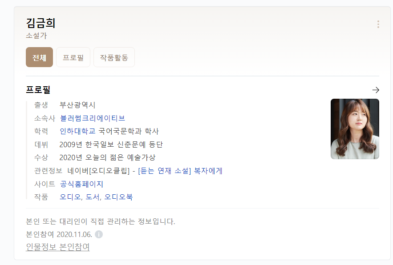This screenshot has height=265, width=393.
Task: Select the 전체 tab
Action: pyautogui.click(x=39, y=57)
